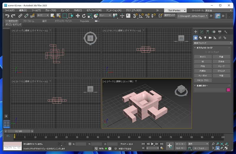The image size is (236, 154).
Task: Click the Set Keys plus button
Action: click(x=170, y=146)
